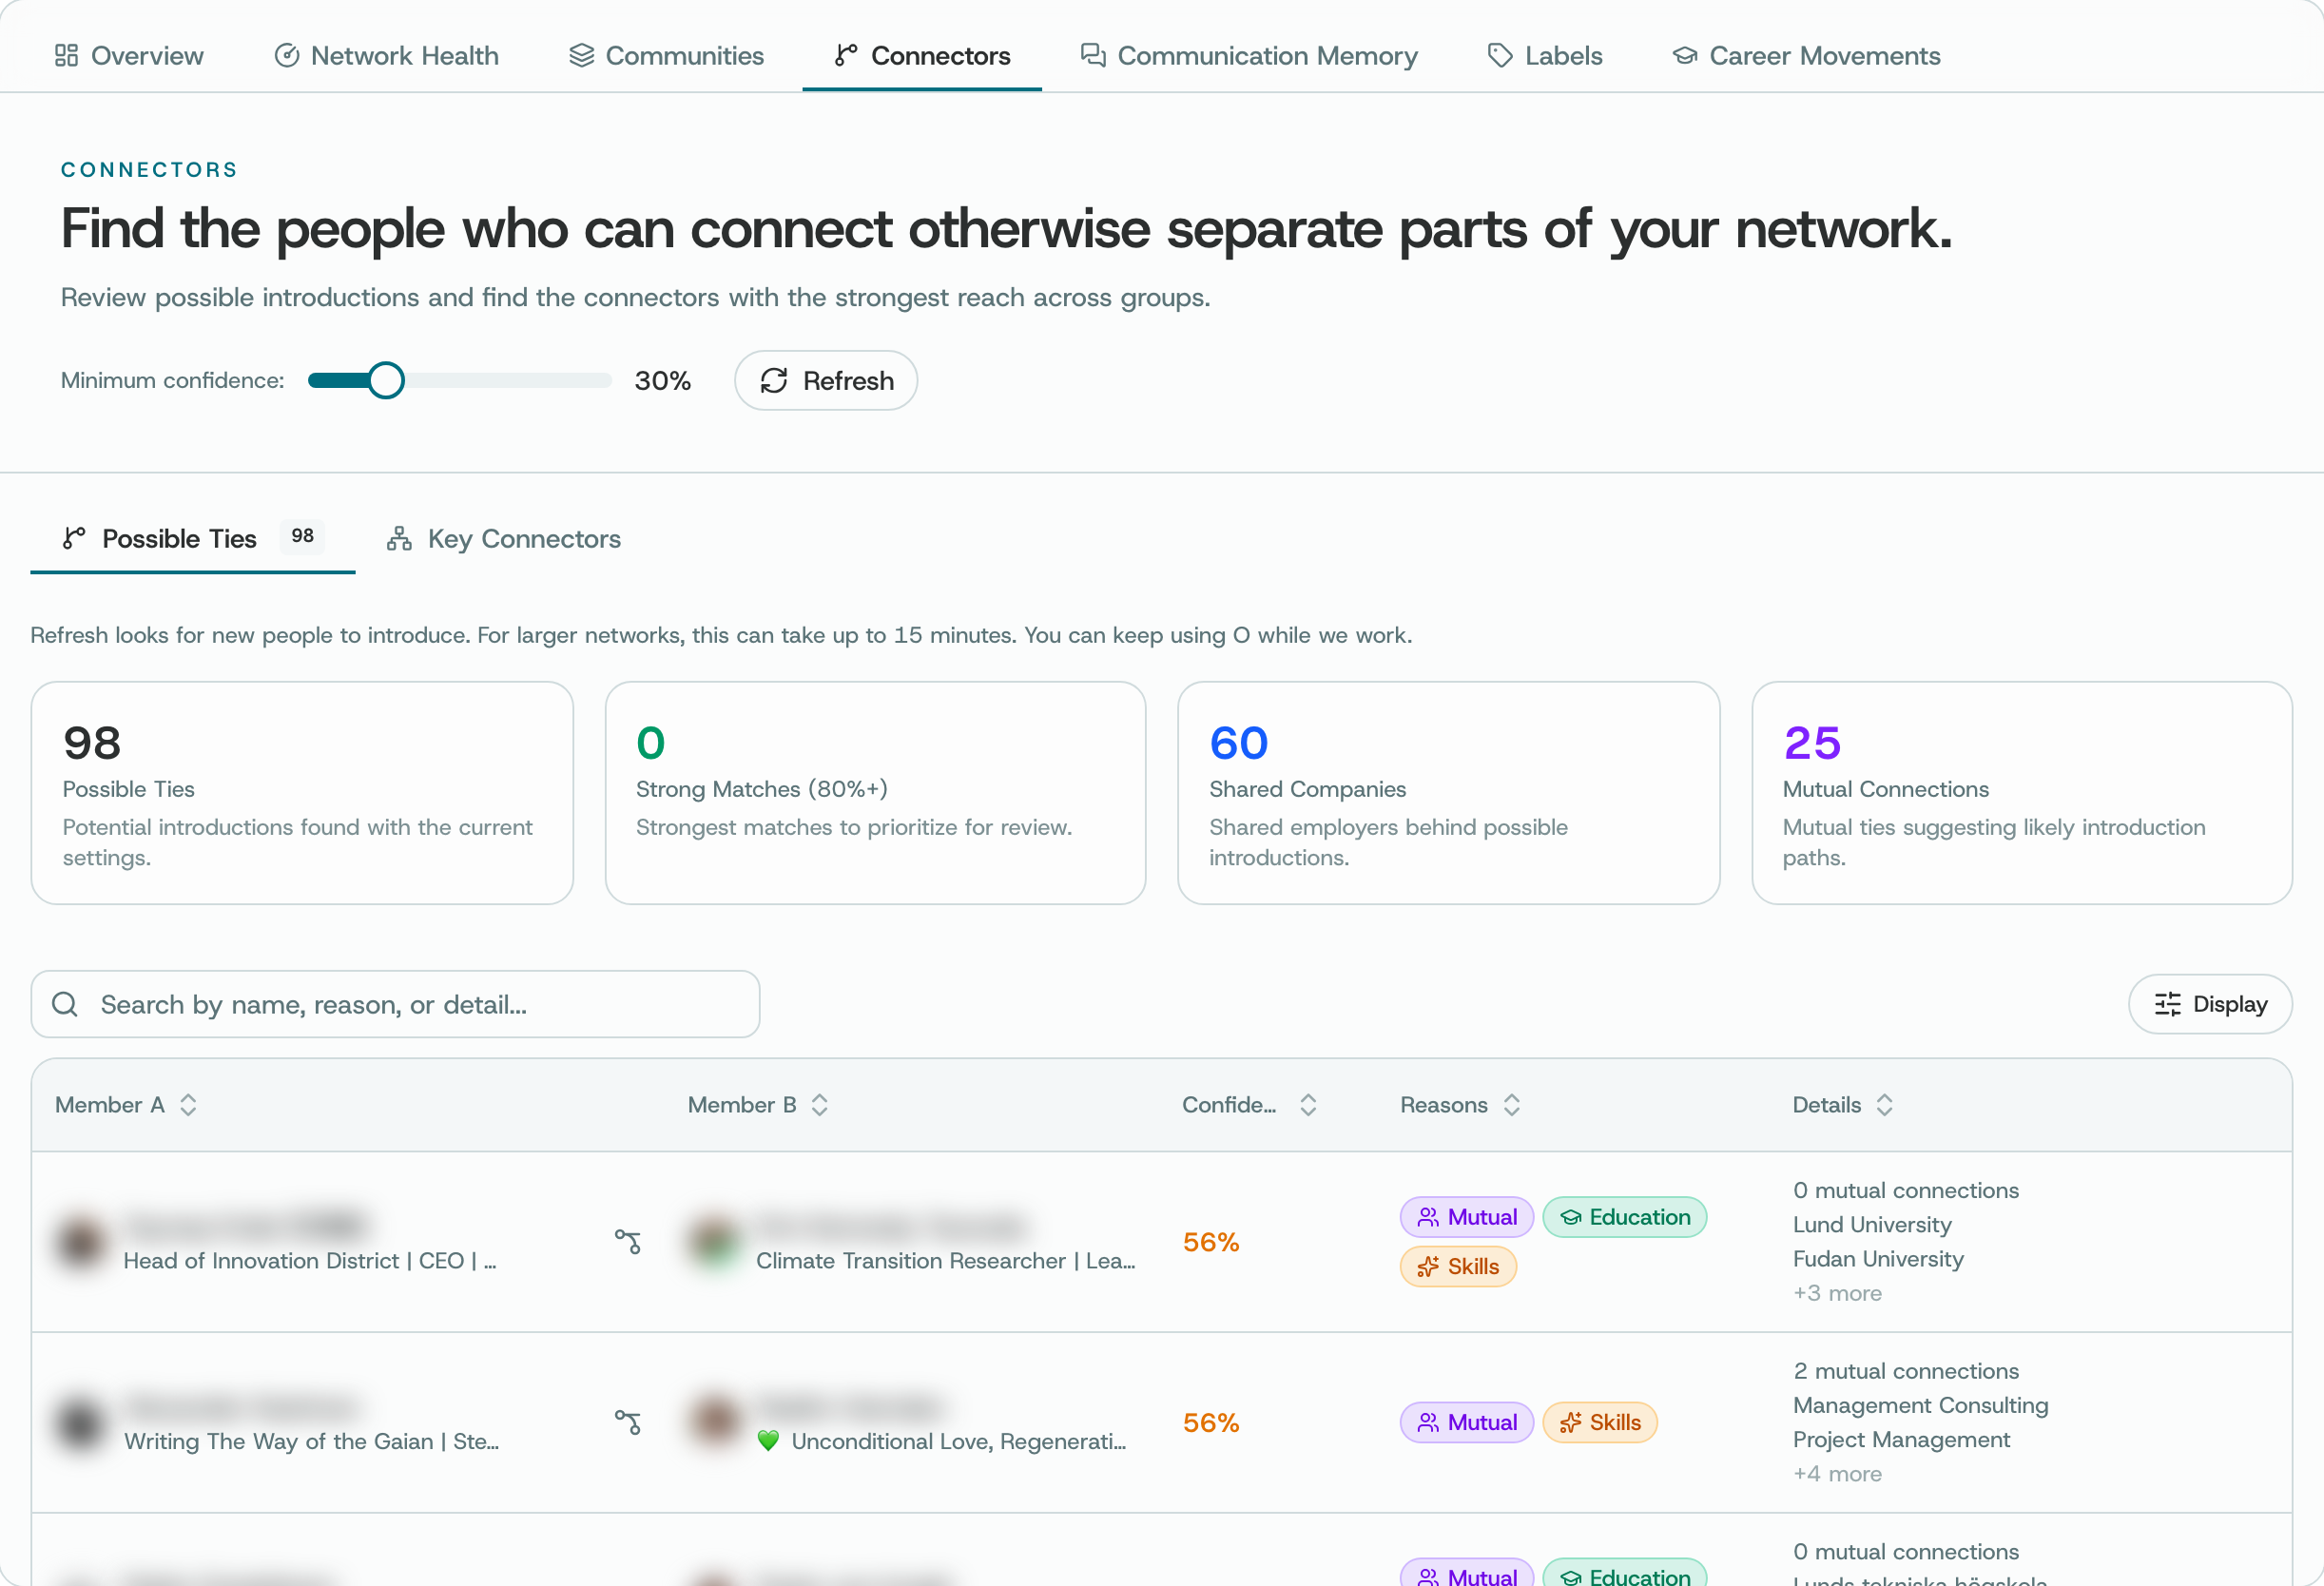Expand '+4 more' details

point(1837,1474)
